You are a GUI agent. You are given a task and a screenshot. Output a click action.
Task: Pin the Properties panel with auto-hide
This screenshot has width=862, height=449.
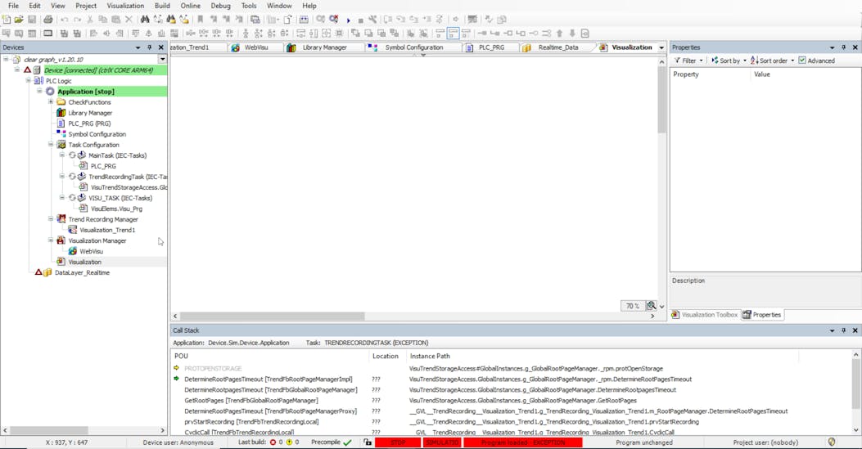click(844, 47)
